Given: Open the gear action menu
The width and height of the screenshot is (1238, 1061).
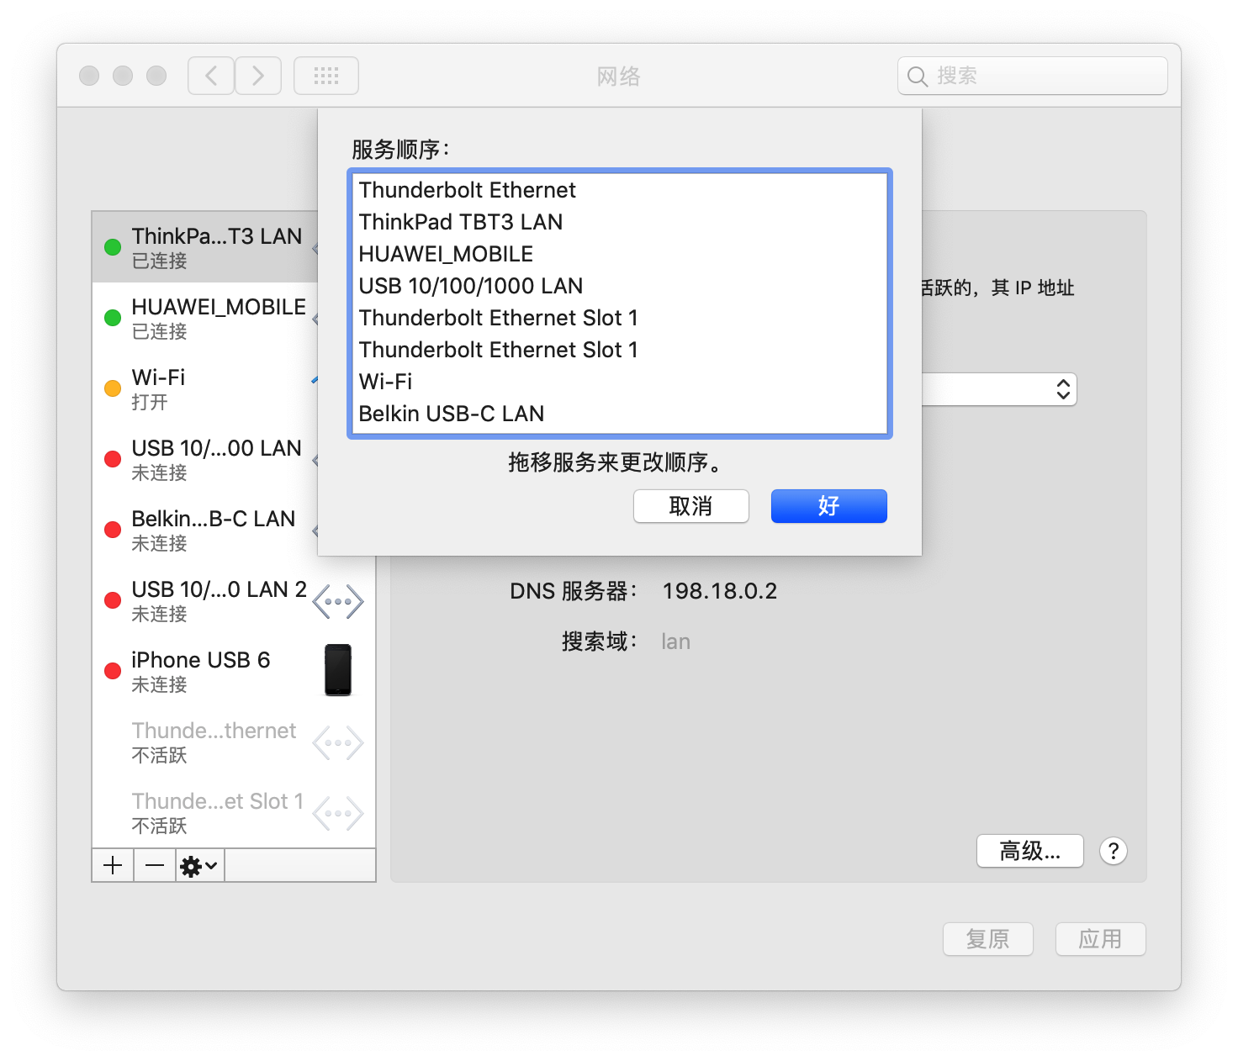Looking at the screenshot, I should point(199,865).
